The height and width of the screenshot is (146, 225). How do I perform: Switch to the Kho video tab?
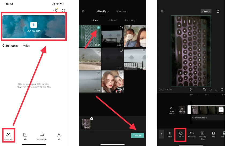(x=122, y=11)
